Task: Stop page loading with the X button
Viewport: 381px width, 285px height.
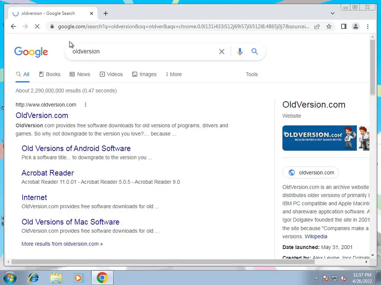Action: [x=37, y=26]
